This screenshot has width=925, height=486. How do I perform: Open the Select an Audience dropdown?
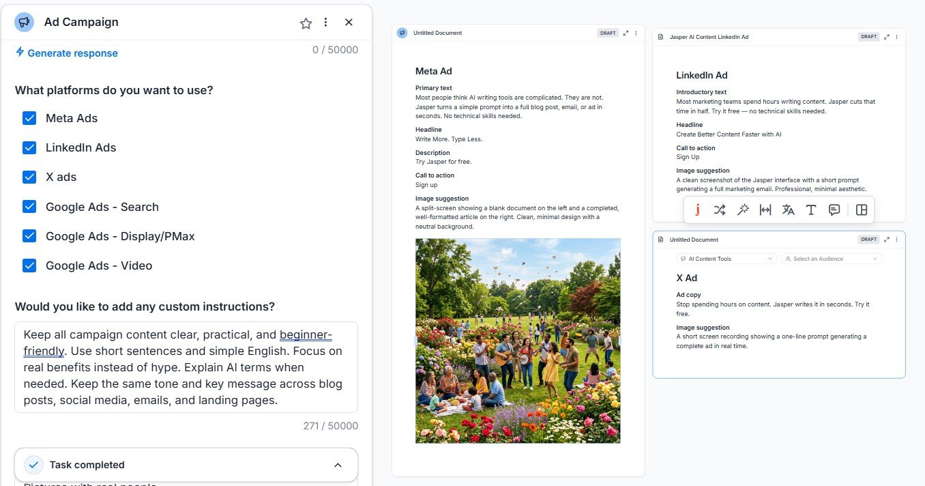pos(832,259)
